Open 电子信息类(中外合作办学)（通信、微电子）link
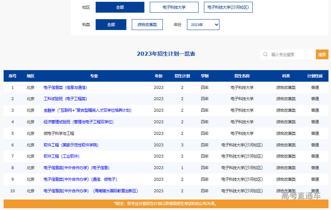Viewport: 331px width, 210px height. coord(80,179)
